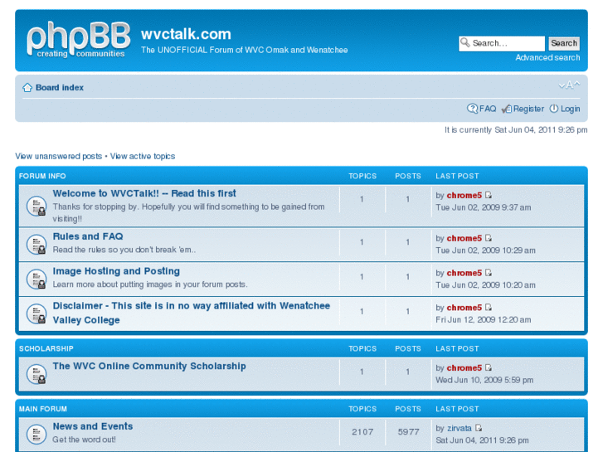Open the Disclaimer forum link
Screen dimensions: 603x452
[x=191, y=313]
